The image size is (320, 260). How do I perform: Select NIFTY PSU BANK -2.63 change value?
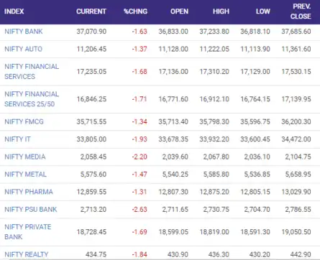coord(140,209)
